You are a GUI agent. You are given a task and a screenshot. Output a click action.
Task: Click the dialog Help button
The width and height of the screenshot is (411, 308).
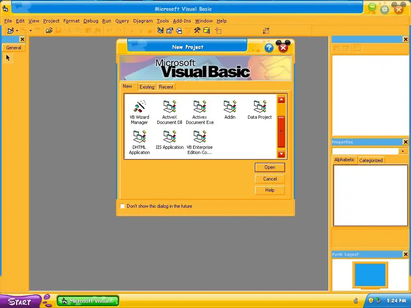click(x=270, y=190)
